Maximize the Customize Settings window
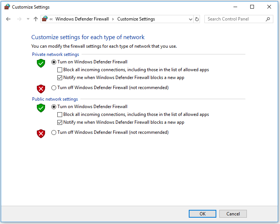This screenshot has width=280, height=224. 252,7
